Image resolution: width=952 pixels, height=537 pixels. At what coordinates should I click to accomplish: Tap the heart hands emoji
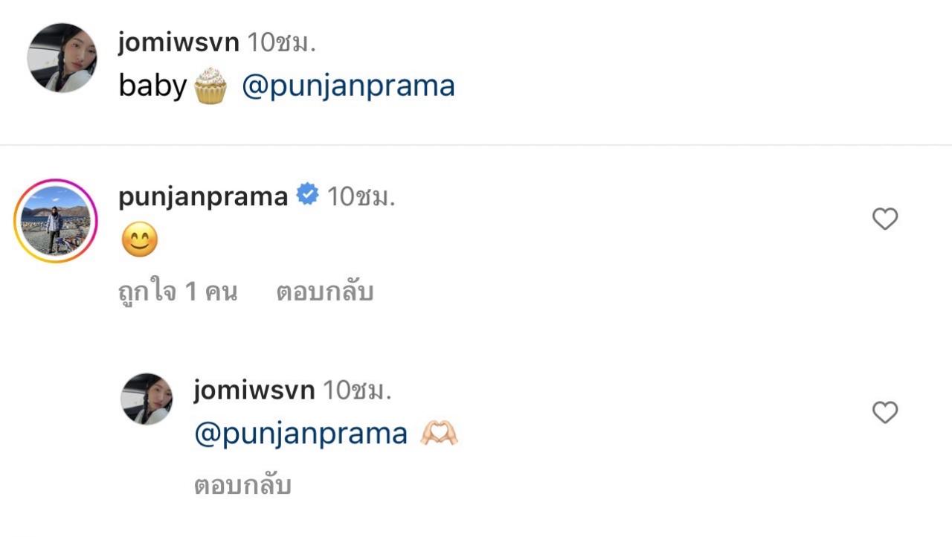click(x=439, y=434)
